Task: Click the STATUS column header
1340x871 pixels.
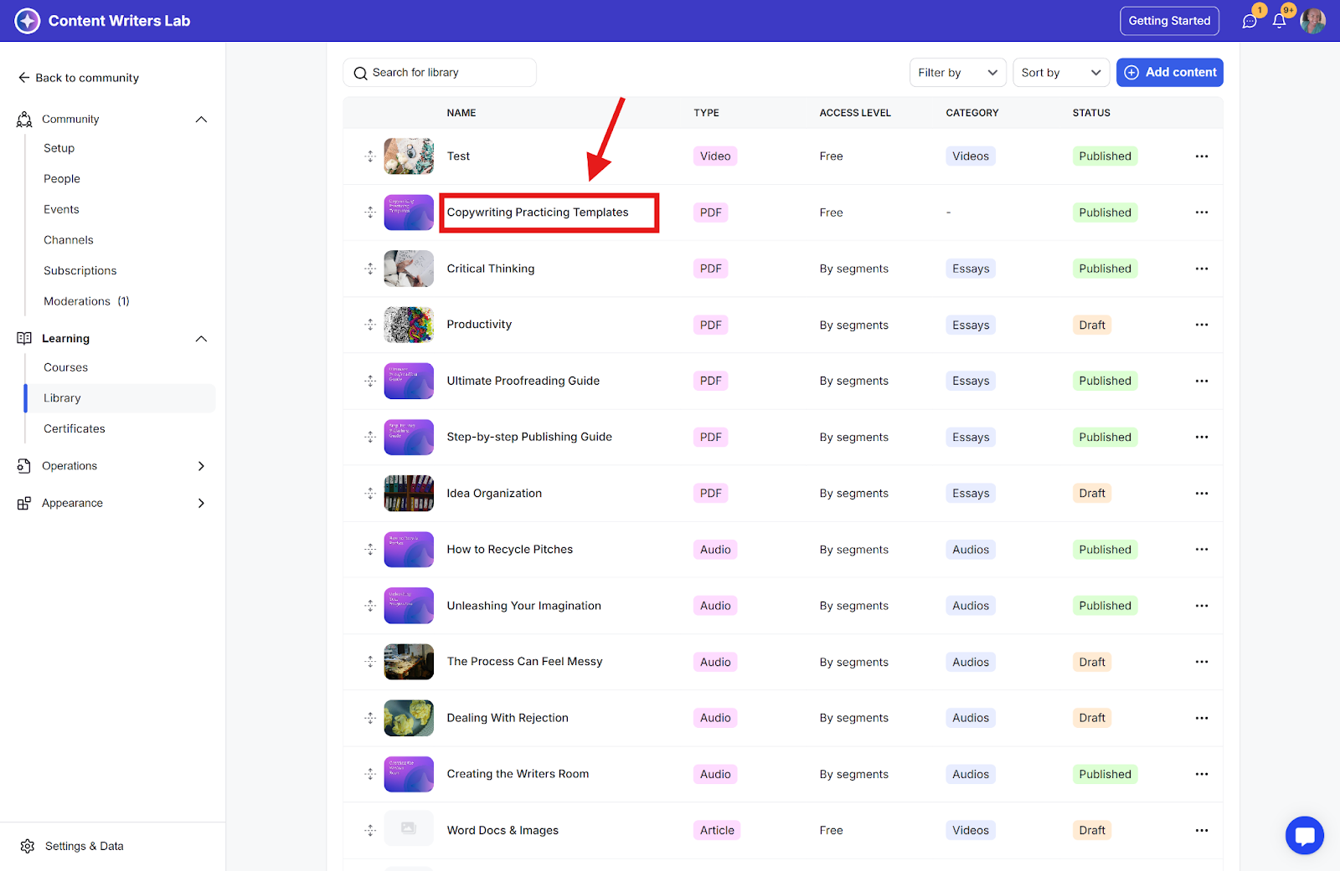Action: point(1091,113)
